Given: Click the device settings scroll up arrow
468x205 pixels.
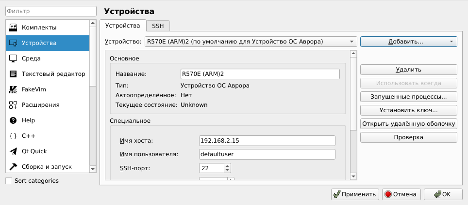Looking at the screenshot, I should (353, 54).
